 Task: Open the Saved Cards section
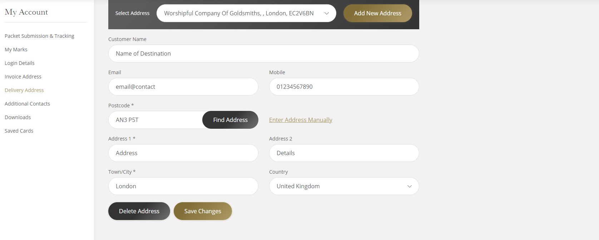19,131
